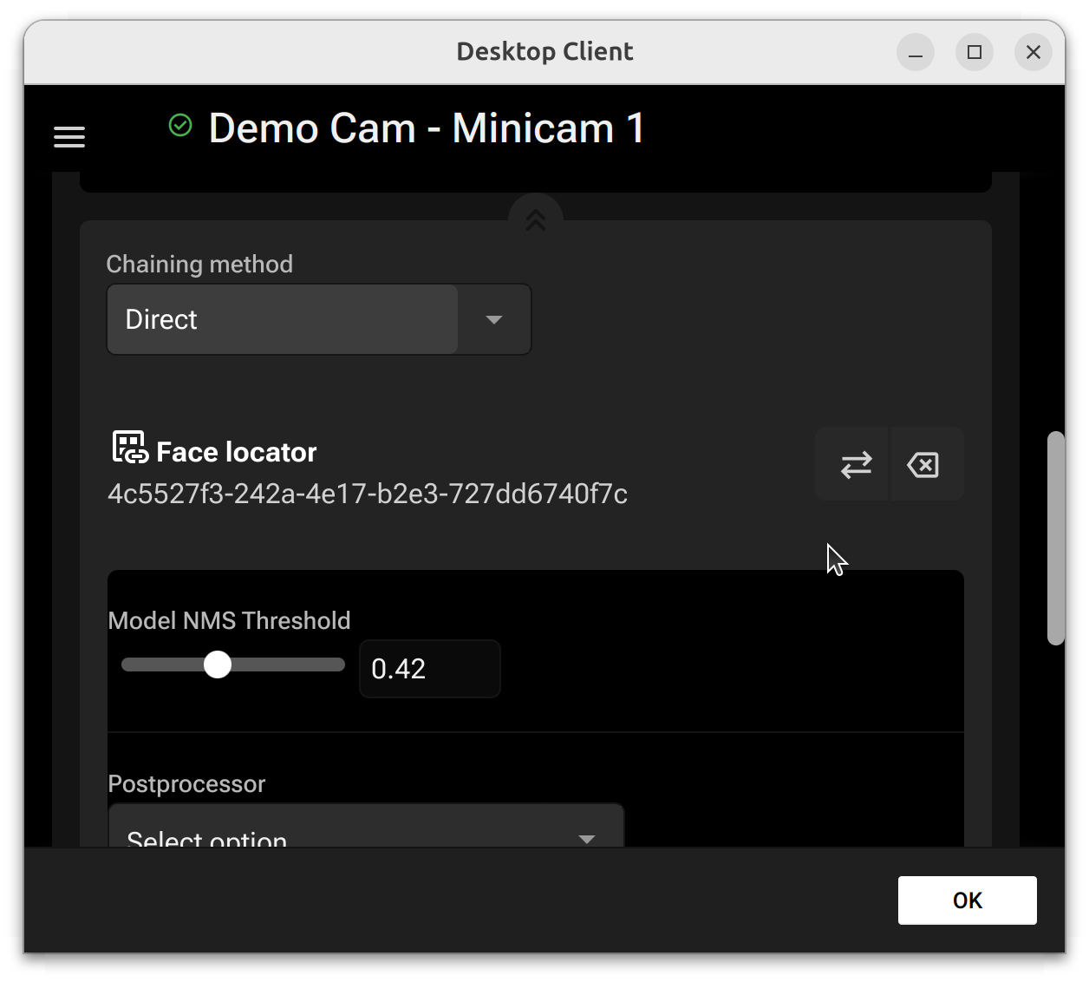Click the arrow of the Chaining method combo box

(494, 319)
